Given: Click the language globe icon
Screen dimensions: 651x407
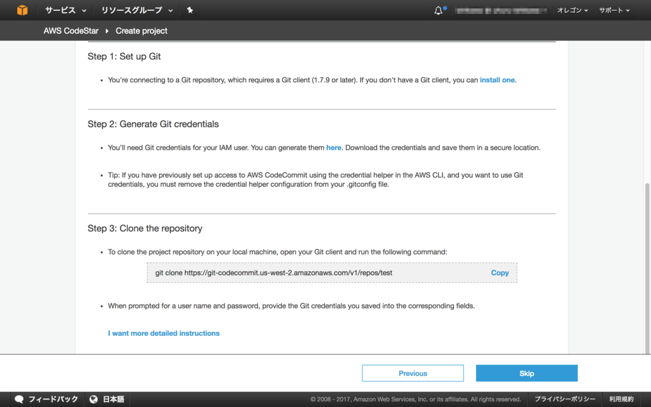Looking at the screenshot, I should click(94, 399).
